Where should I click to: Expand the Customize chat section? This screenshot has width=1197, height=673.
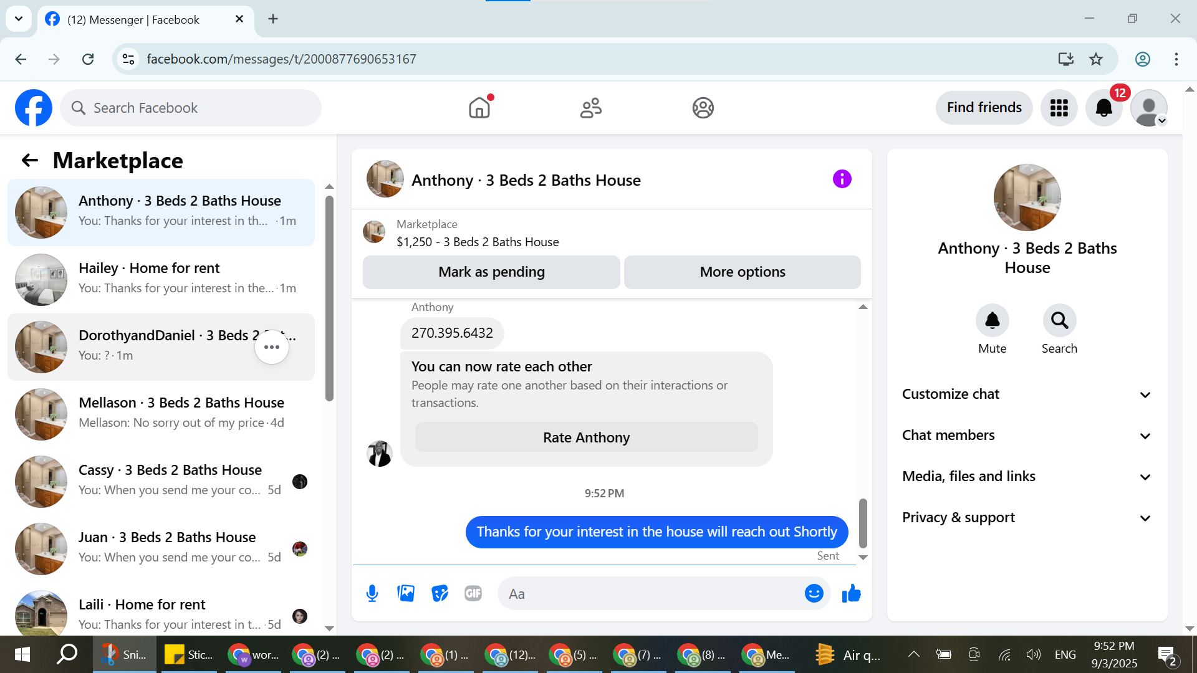[x=1027, y=394]
